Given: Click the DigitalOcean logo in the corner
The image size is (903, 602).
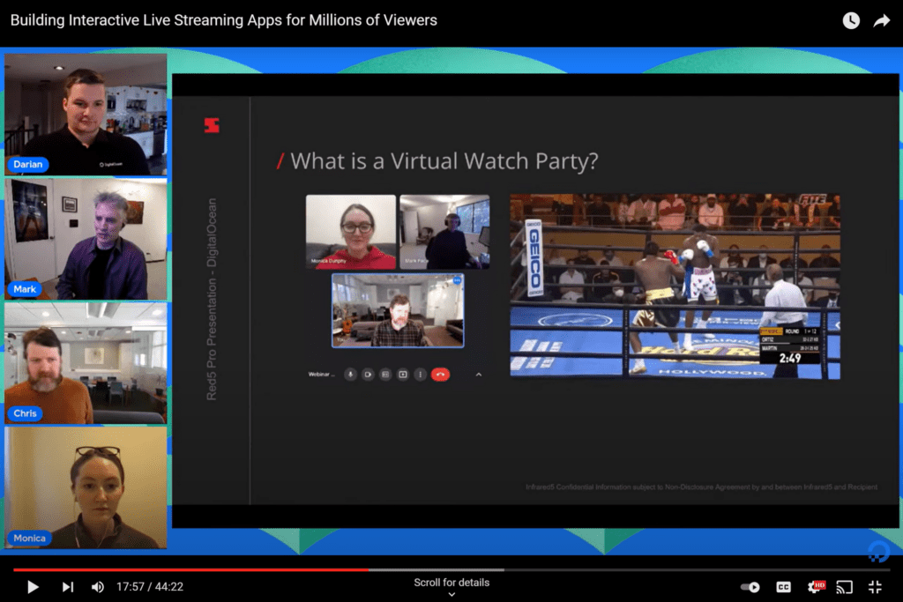Looking at the screenshot, I should (x=878, y=552).
